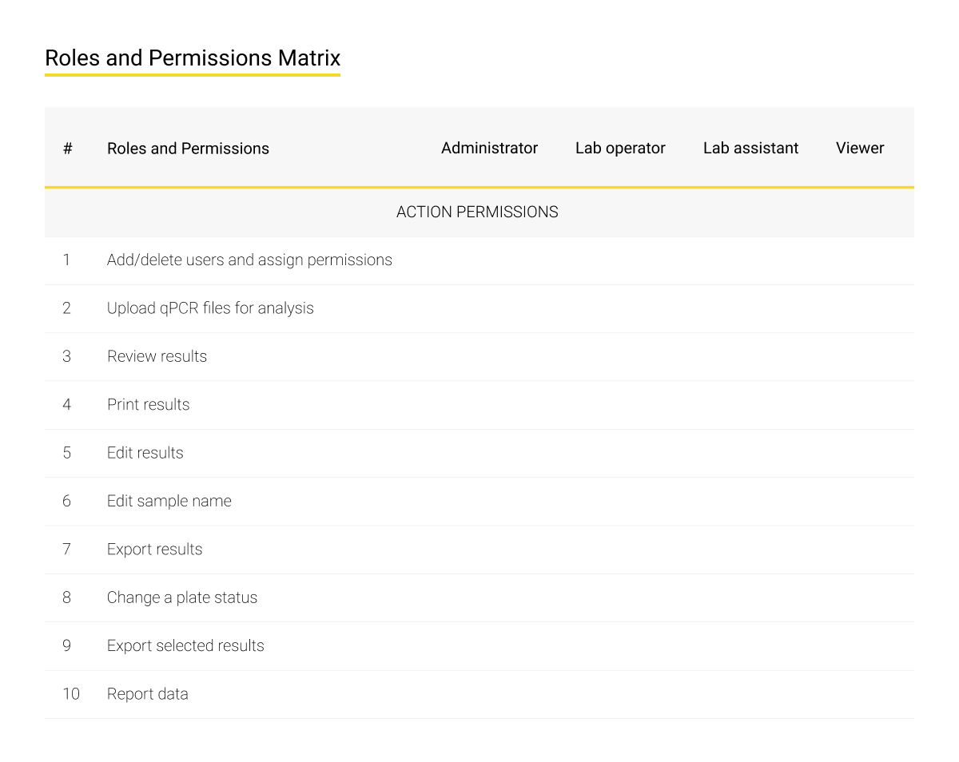Select the Administrator column header
This screenshot has width=959, height=762.
489,149
